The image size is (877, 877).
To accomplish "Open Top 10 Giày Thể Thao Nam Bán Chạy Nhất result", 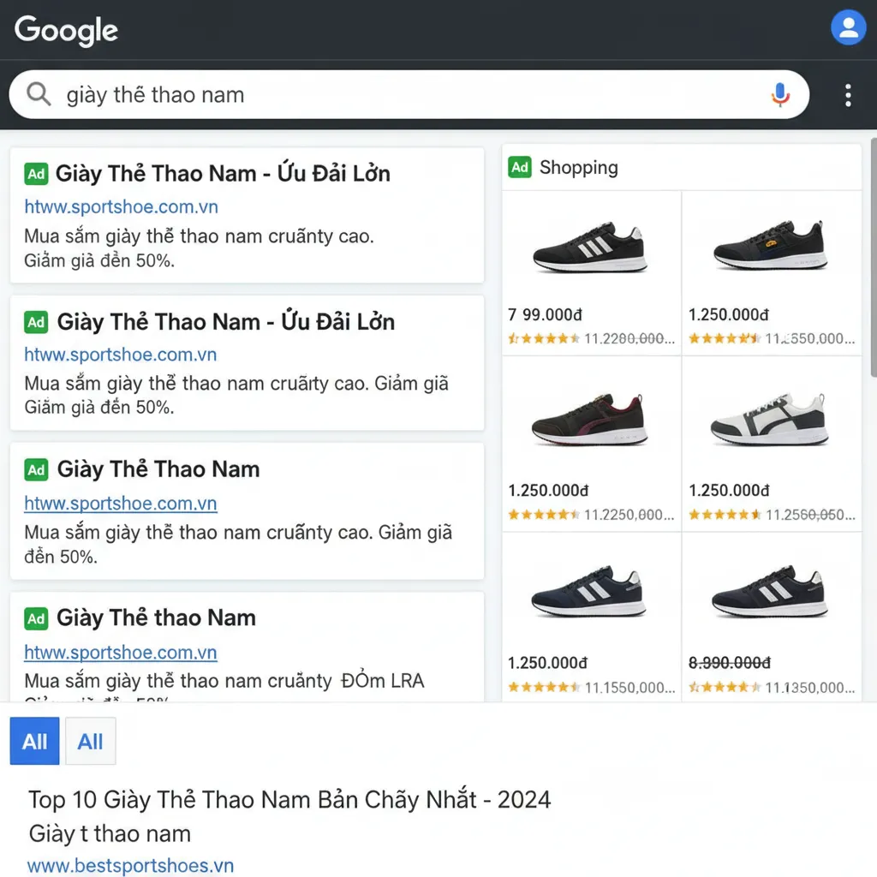I will coord(289,800).
